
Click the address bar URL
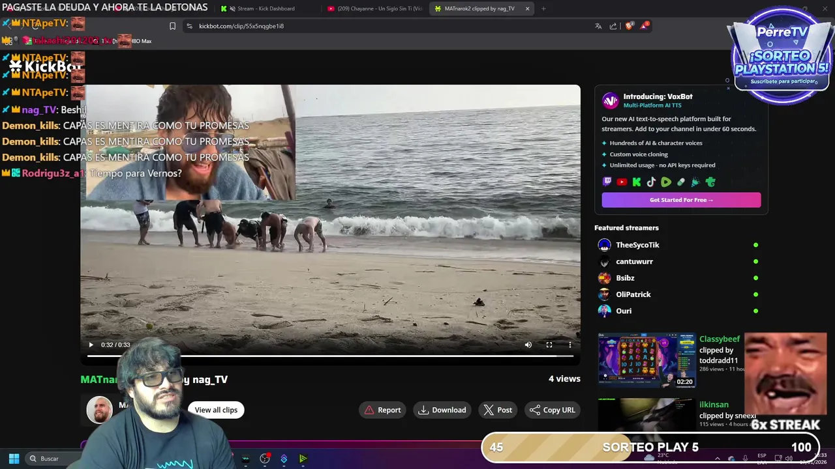click(241, 26)
